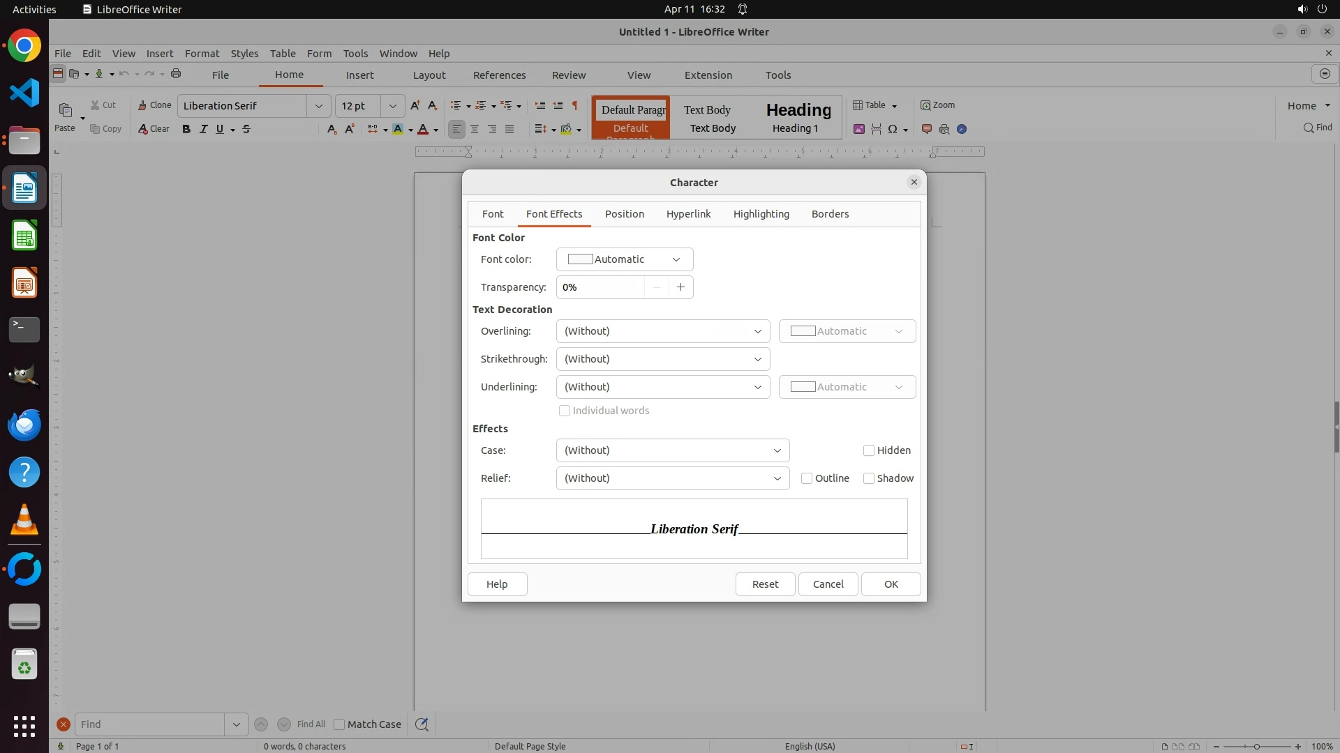Expand the Case effects dropdown
The height and width of the screenshot is (753, 1340).
point(672,450)
